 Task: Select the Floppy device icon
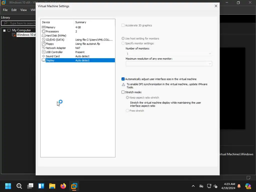[x=43, y=44]
